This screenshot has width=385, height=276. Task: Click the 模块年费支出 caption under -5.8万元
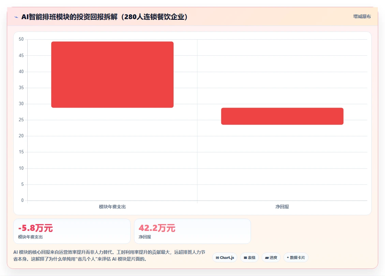[30, 237]
